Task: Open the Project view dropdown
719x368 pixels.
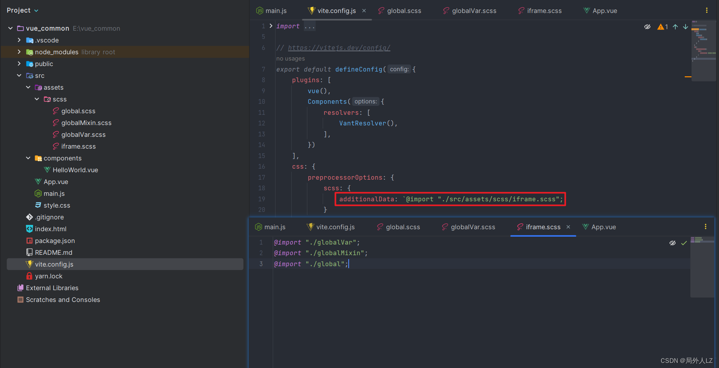Action: (22, 10)
